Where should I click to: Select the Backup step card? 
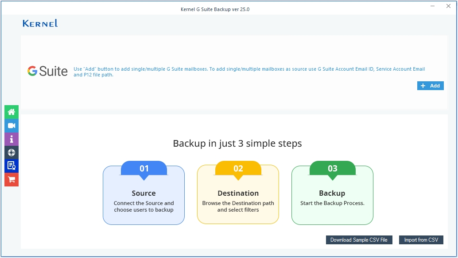tap(332, 196)
